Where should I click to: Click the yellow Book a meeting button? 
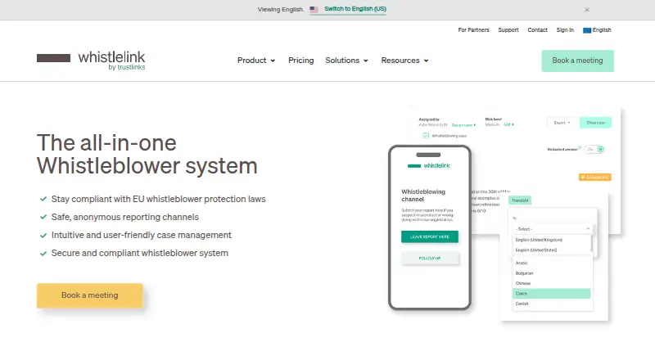click(x=90, y=295)
